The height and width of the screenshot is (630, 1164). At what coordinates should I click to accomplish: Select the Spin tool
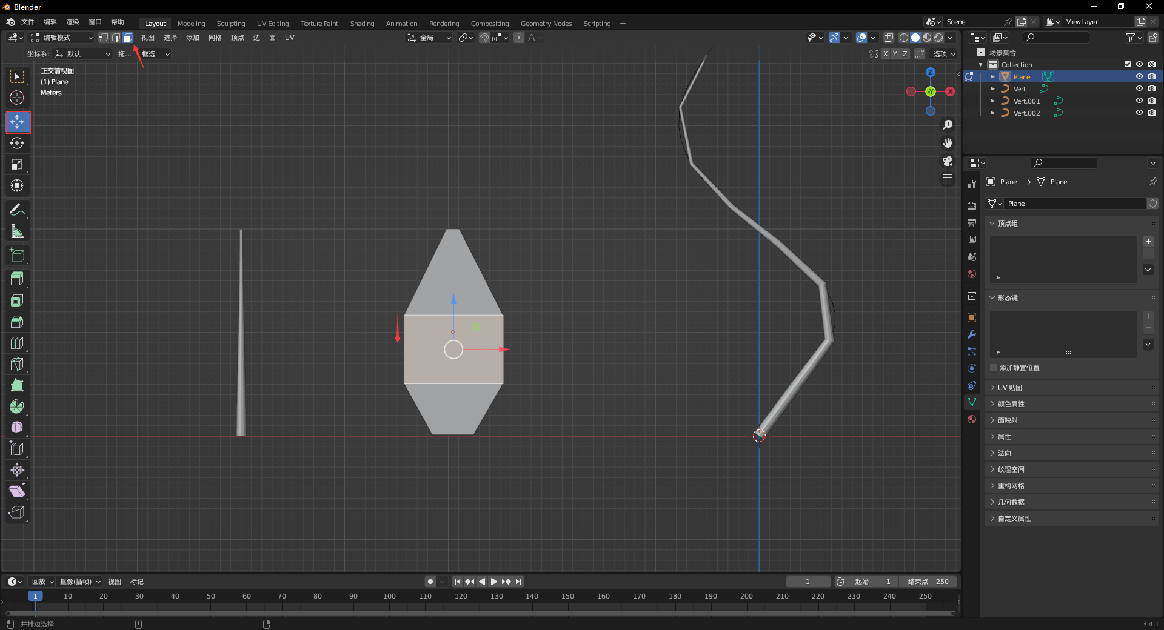pos(17,406)
